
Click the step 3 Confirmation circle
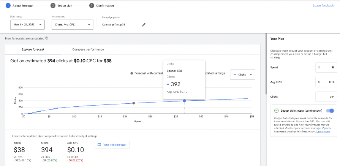coord(92,6)
